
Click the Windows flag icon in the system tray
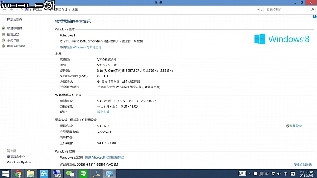255,174
